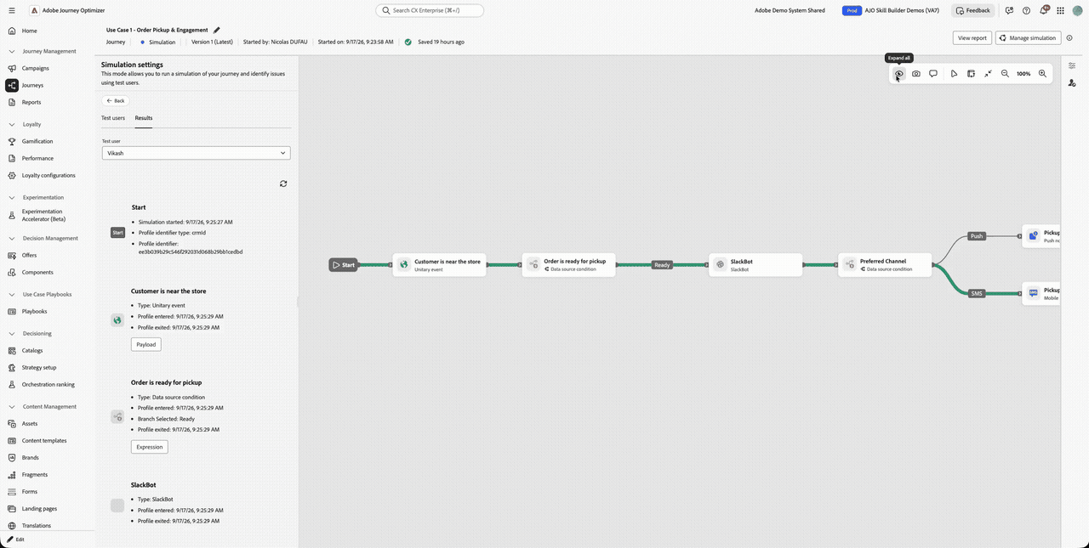1089x548 pixels.
Task: Click the Brands sidebar icon
Action: [x=12, y=457]
